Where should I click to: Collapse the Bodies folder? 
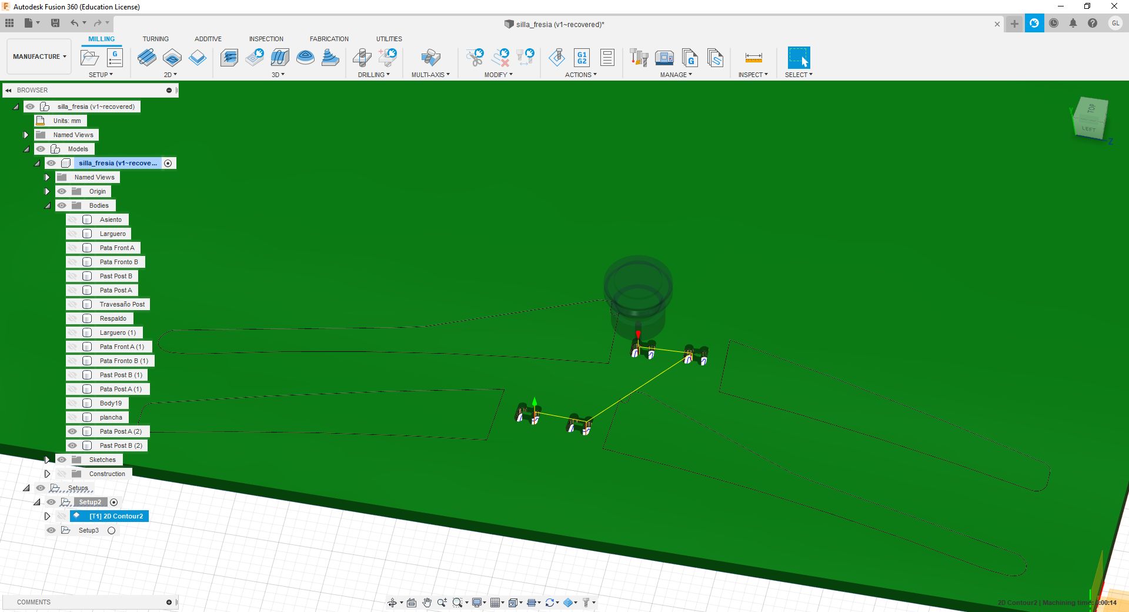point(48,205)
